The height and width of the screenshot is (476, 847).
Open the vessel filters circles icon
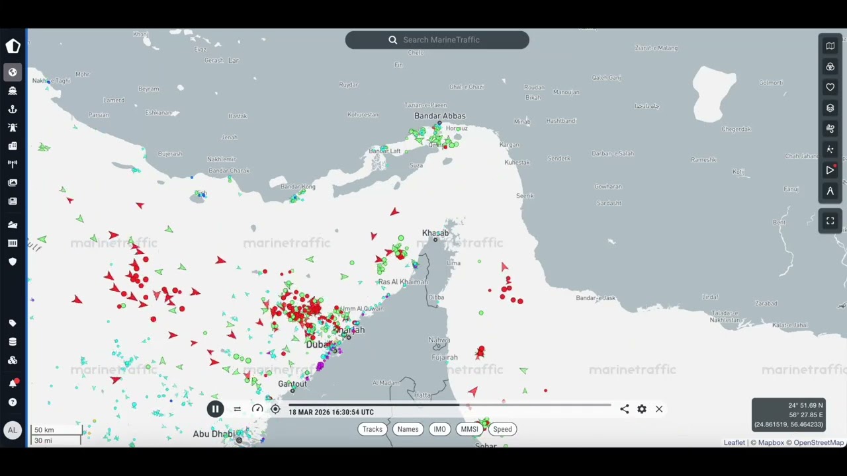pyautogui.click(x=830, y=67)
